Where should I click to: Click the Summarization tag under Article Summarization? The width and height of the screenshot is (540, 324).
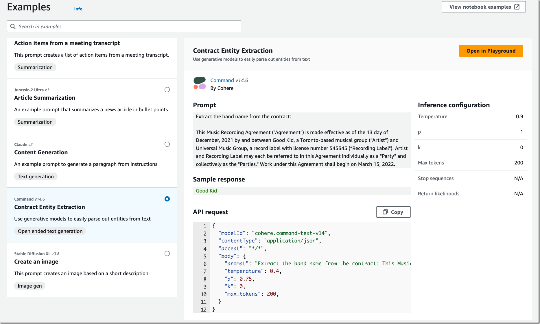click(x=35, y=122)
